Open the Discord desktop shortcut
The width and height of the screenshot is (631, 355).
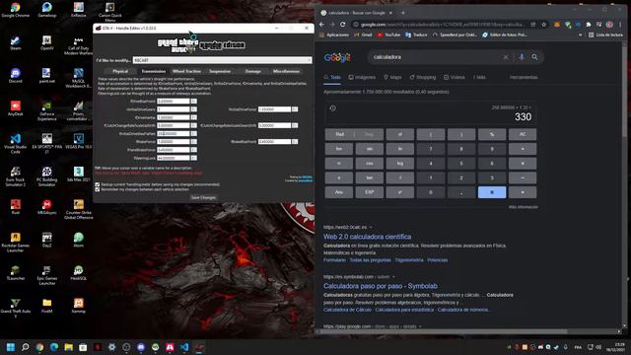click(16, 75)
